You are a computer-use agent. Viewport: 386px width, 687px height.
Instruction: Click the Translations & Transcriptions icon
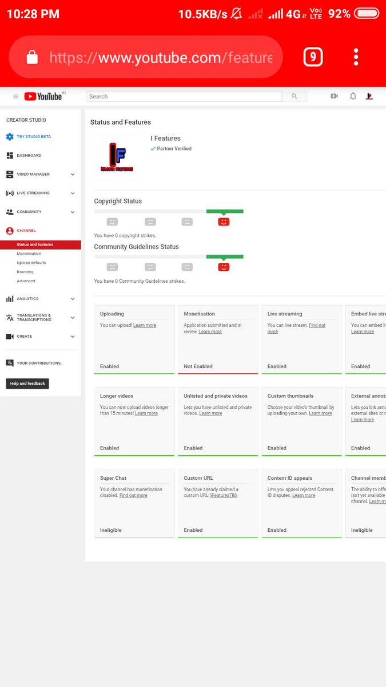pyautogui.click(x=10, y=317)
